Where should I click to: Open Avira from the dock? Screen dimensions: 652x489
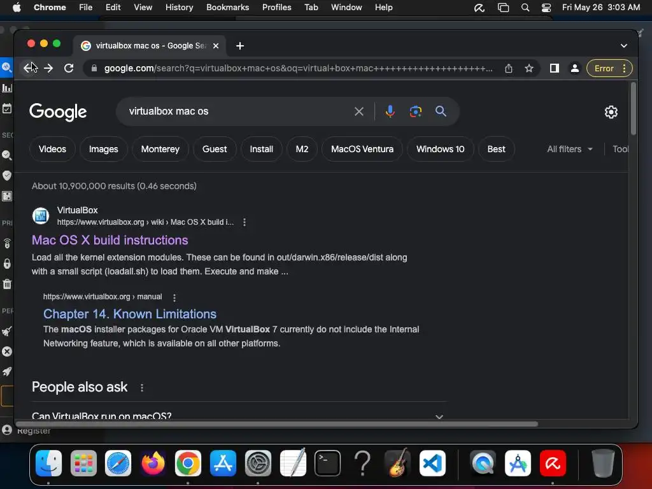click(553, 464)
